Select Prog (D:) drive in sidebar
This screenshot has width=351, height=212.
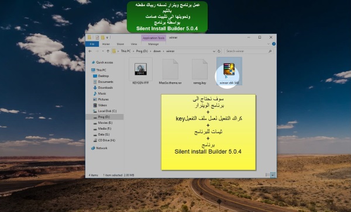coord(105,117)
